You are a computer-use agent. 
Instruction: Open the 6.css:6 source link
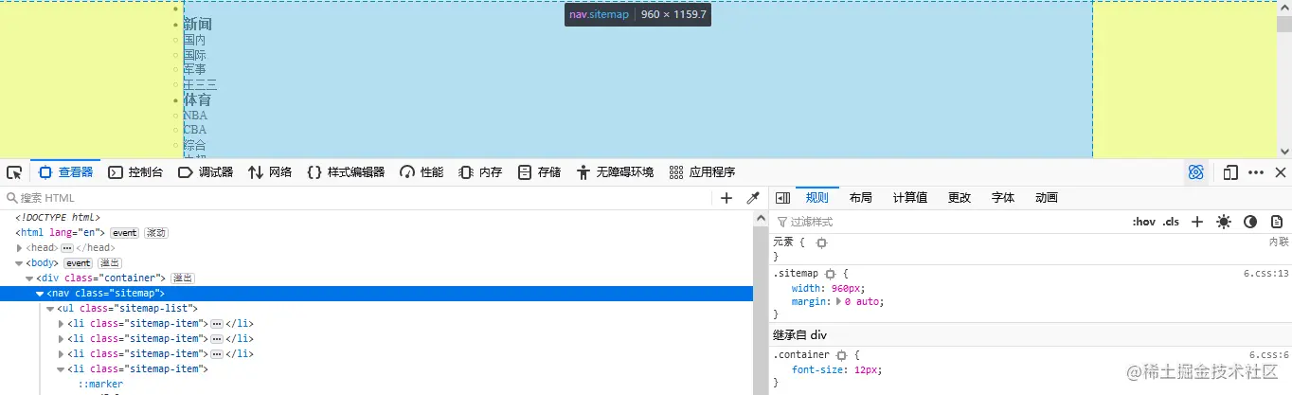tap(1269, 354)
